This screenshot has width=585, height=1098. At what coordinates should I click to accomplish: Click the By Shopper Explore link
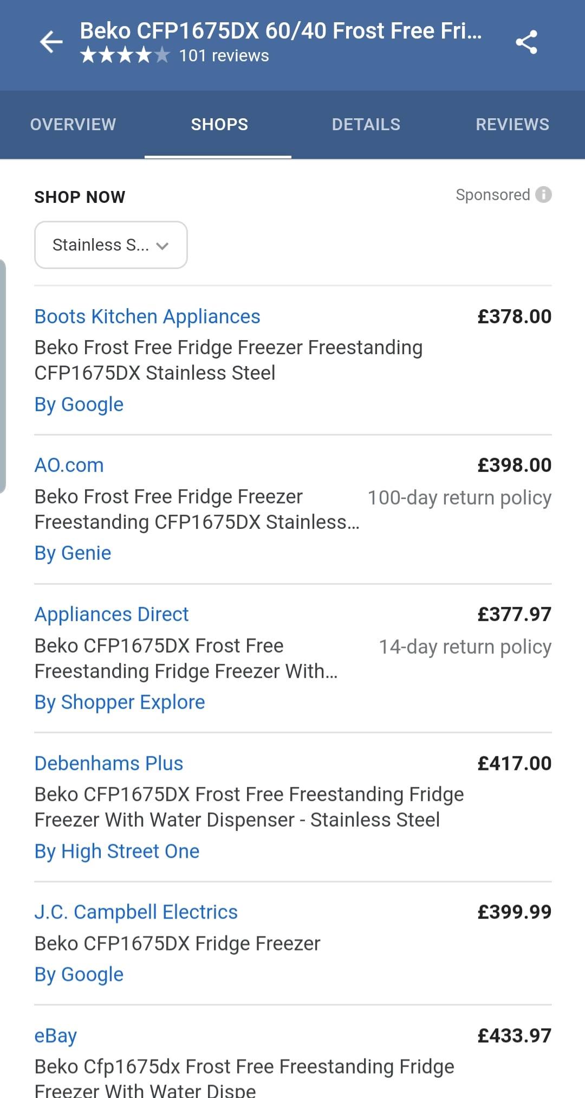(x=120, y=702)
